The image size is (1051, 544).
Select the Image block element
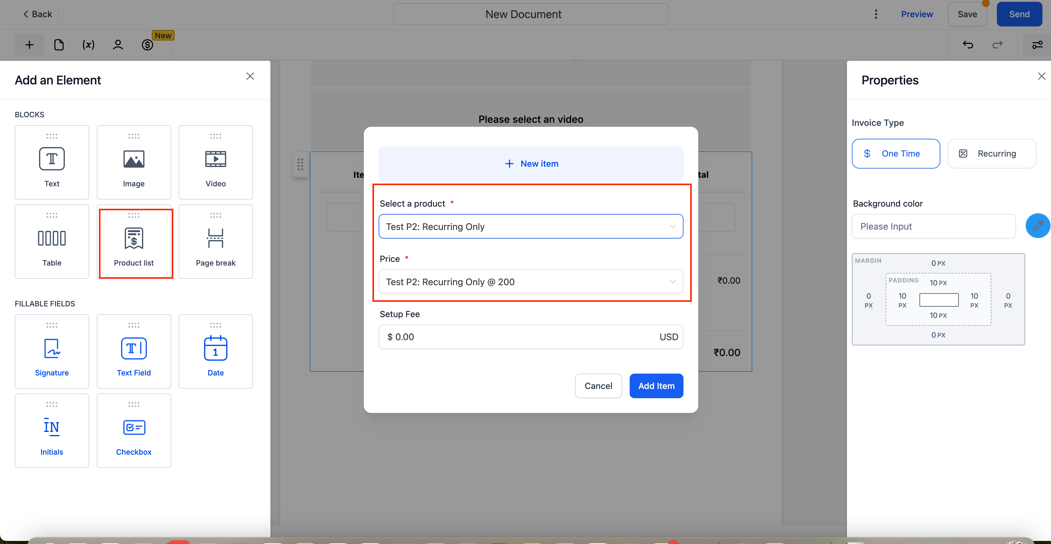click(x=134, y=162)
